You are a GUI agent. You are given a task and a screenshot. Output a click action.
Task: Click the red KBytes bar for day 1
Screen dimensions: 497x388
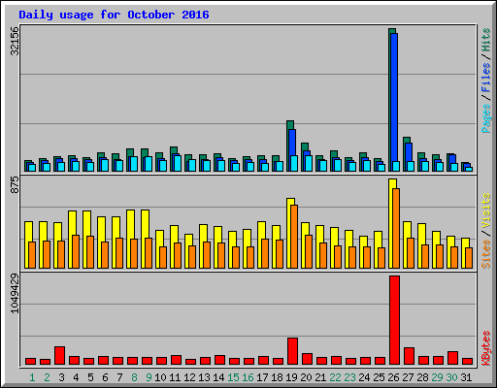coord(30,362)
